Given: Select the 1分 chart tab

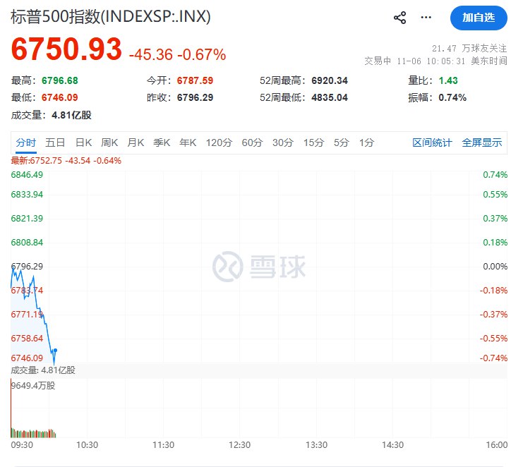Looking at the screenshot, I should [x=366, y=142].
